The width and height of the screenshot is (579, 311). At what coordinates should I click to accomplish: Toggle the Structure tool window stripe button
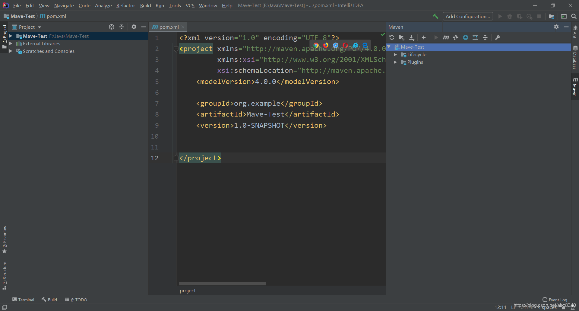coord(4,276)
